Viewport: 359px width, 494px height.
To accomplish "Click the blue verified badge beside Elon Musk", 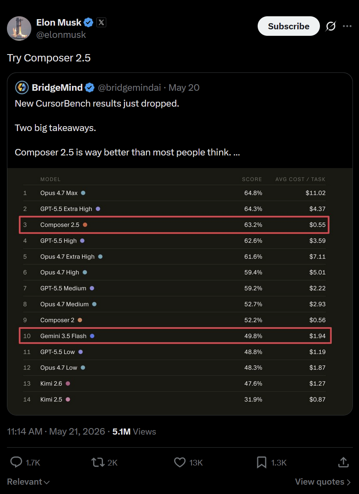I will coord(88,22).
